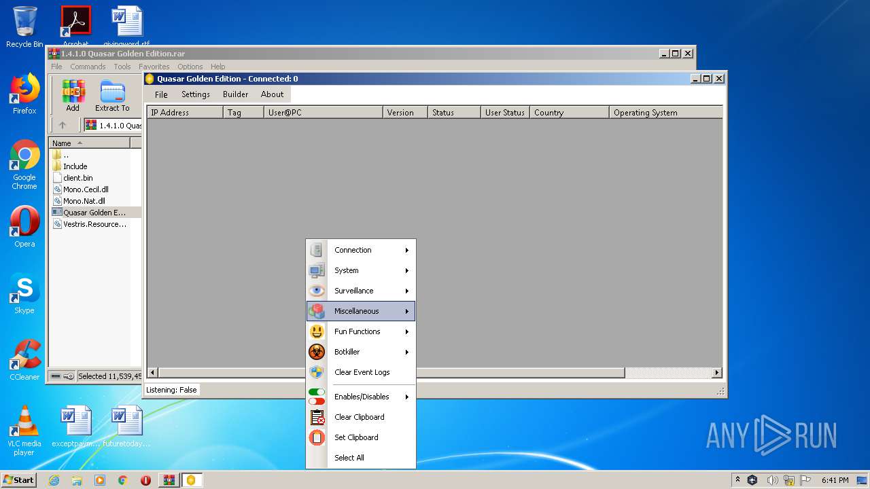Open the About menu
This screenshot has height=489, width=870.
click(x=273, y=94)
